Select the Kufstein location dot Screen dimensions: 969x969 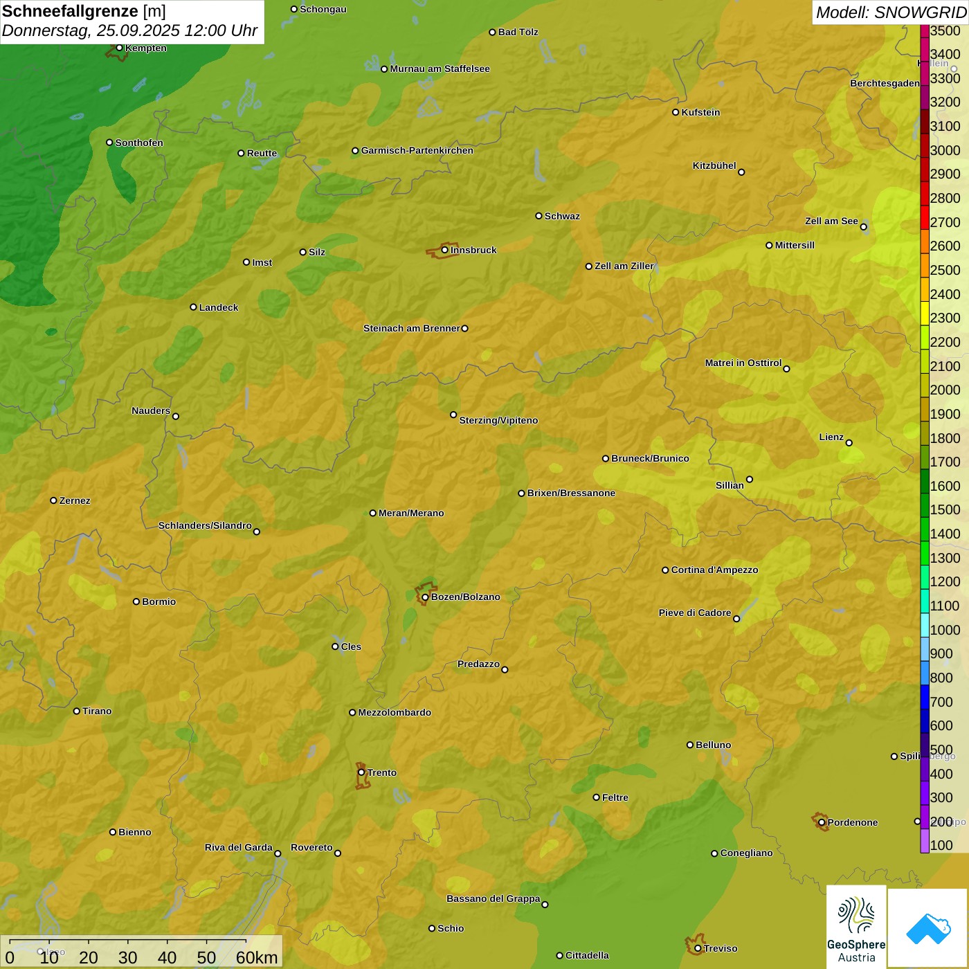click(x=676, y=112)
